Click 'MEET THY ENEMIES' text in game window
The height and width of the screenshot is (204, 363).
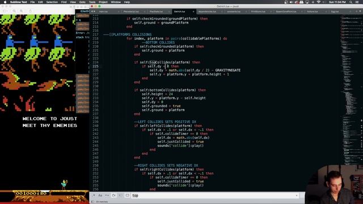[50, 125]
